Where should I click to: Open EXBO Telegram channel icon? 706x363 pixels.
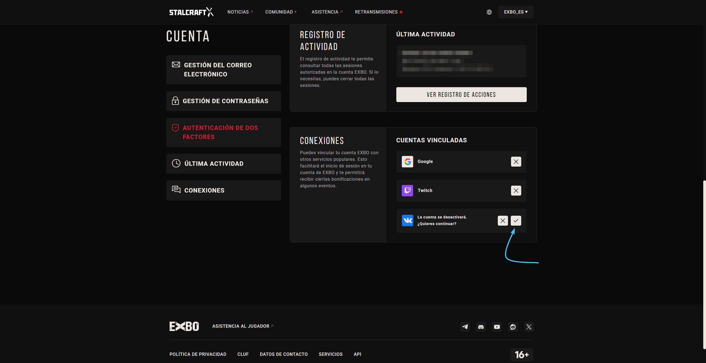coord(465,327)
